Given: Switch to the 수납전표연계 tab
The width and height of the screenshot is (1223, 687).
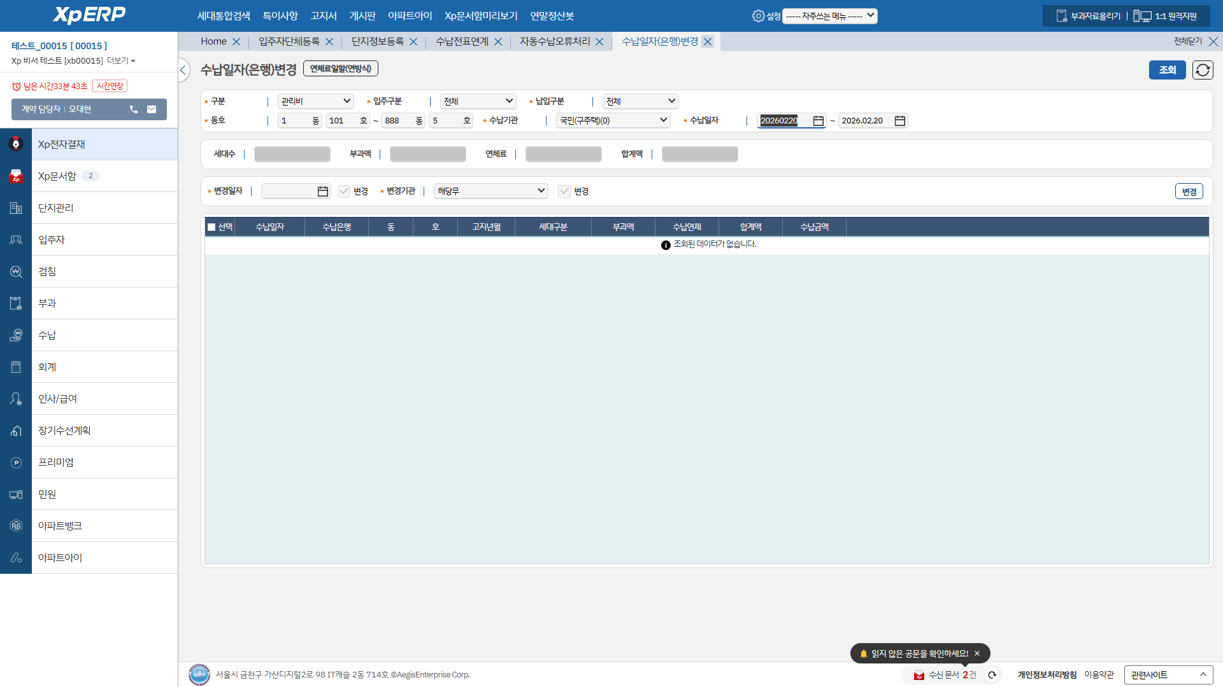Looking at the screenshot, I should [x=462, y=41].
